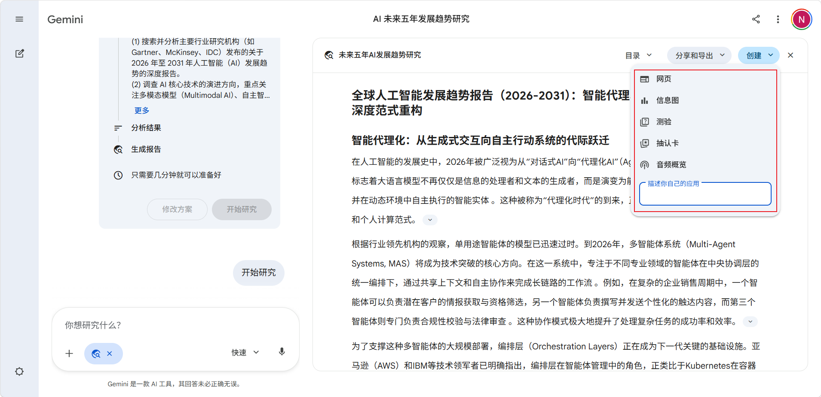Expand the 目录 dropdown
Screen dimensions: 821x397
(x=638, y=55)
